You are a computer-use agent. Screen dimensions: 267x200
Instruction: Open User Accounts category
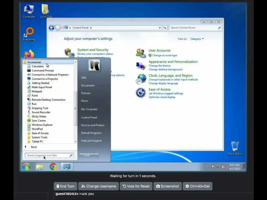[160, 51]
